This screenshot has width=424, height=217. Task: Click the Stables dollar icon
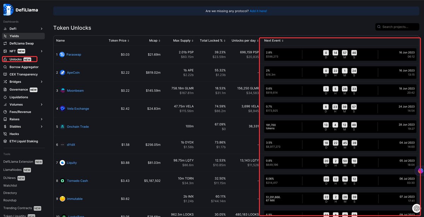pyautogui.click(x=5, y=127)
